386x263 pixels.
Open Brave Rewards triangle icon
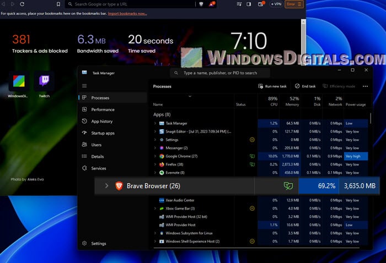pyautogui.click(x=212, y=4)
